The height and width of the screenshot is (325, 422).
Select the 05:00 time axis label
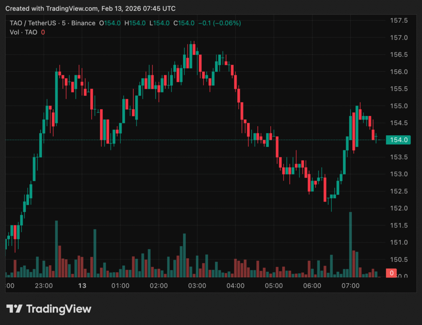click(x=274, y=286)
